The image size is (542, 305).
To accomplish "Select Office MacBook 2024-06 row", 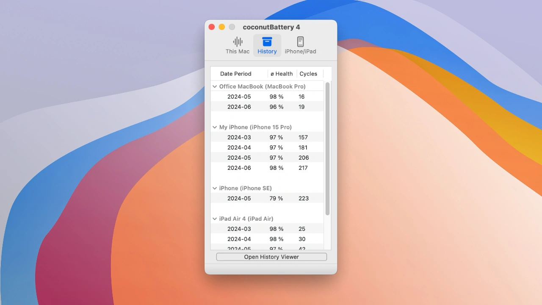I will coord(267,107).
